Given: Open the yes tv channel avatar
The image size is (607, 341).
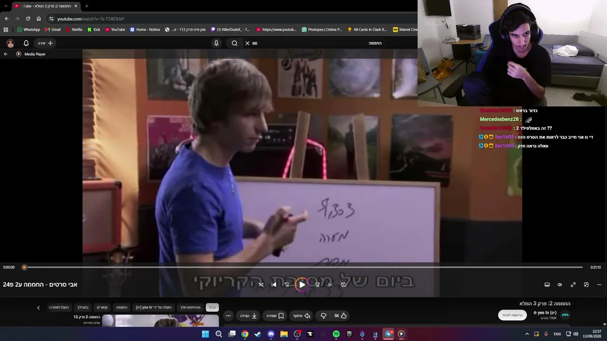Looking at the screenshot, I should click(x=565, y=314).
